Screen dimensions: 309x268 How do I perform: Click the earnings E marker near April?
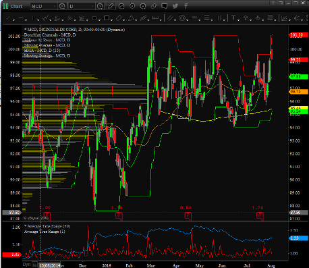pos(188,216)
